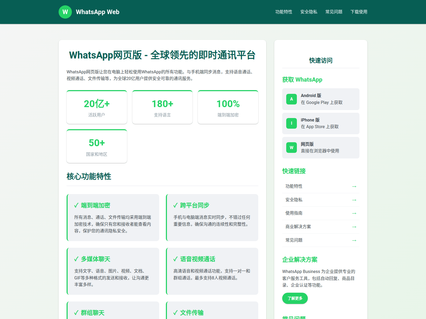Click the 快速链接 sidebar heading

[294, 171]
